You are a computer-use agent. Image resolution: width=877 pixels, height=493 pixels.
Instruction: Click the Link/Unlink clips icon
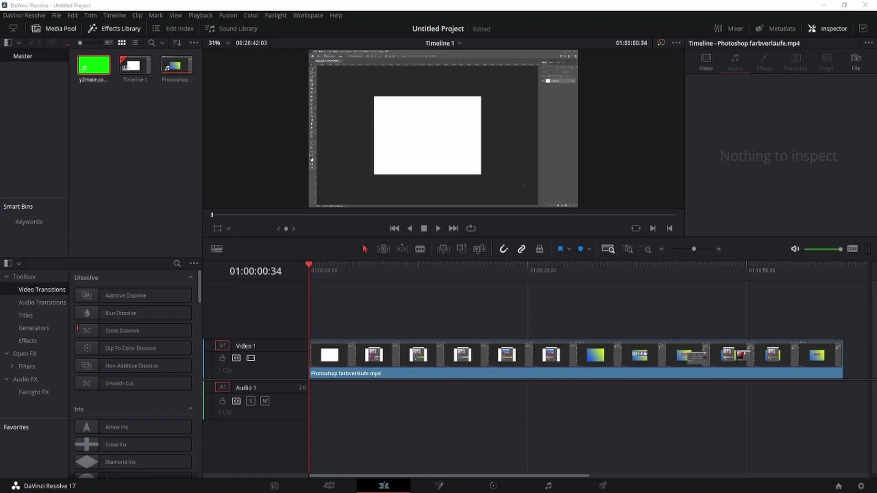[521, 249]
